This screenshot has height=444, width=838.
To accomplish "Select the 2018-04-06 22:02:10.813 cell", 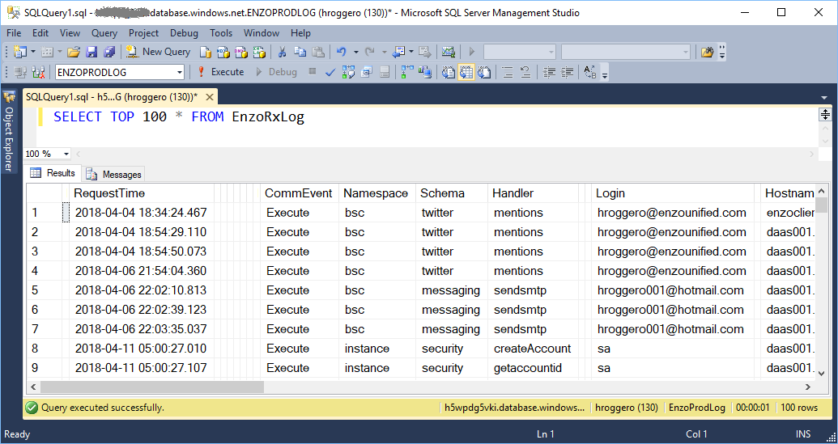I will (142, 290).
